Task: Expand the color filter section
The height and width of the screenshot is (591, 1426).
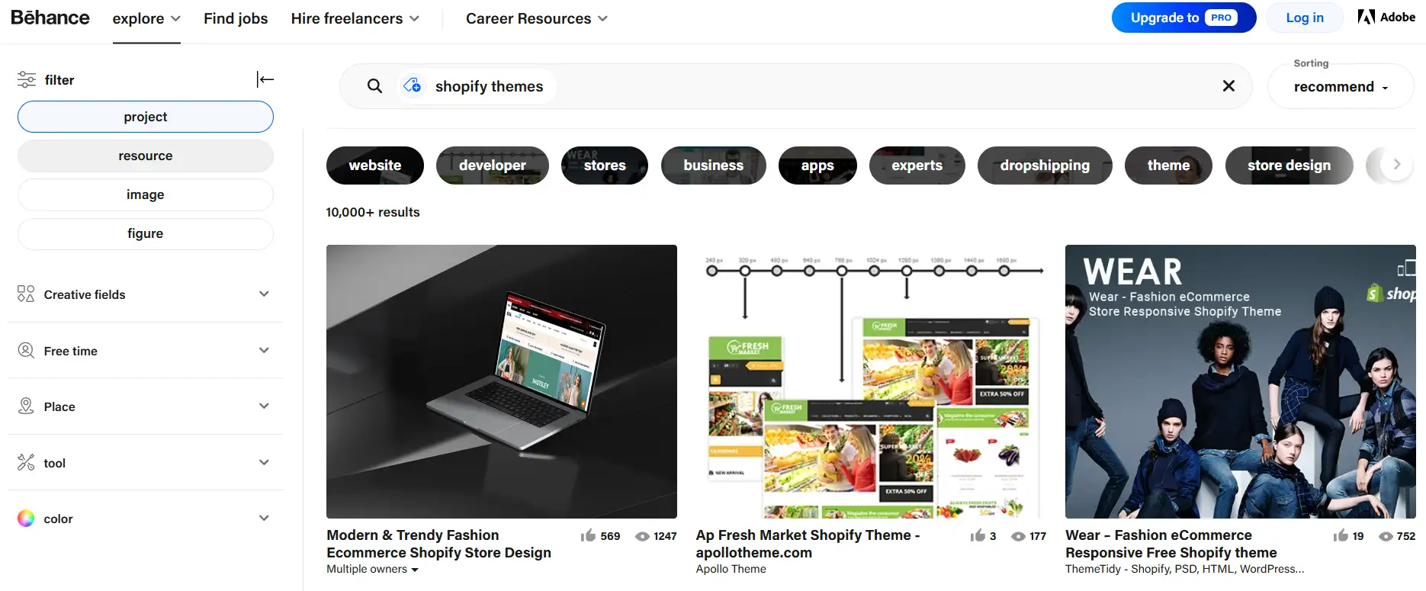Action: tap(145, 519)
